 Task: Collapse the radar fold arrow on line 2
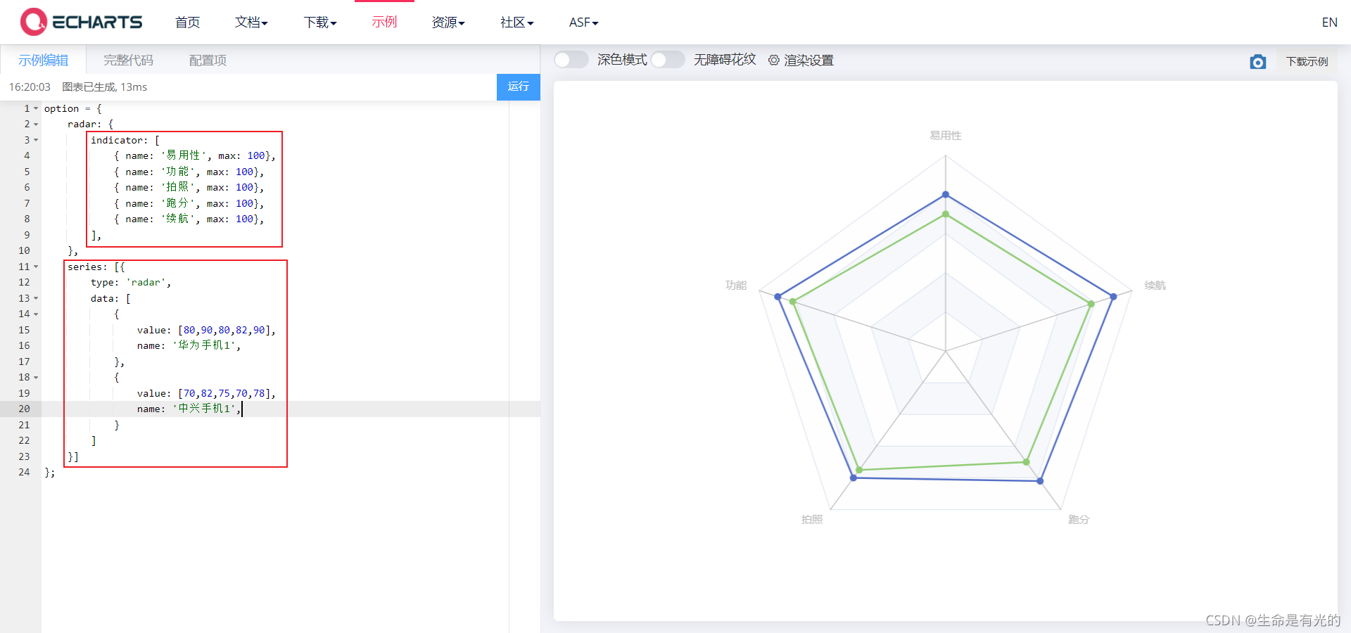(x=36, y=124)
